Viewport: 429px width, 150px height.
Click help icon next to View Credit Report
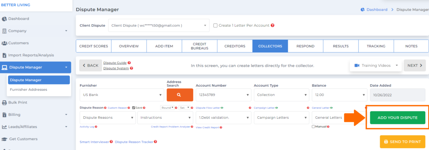221,127
